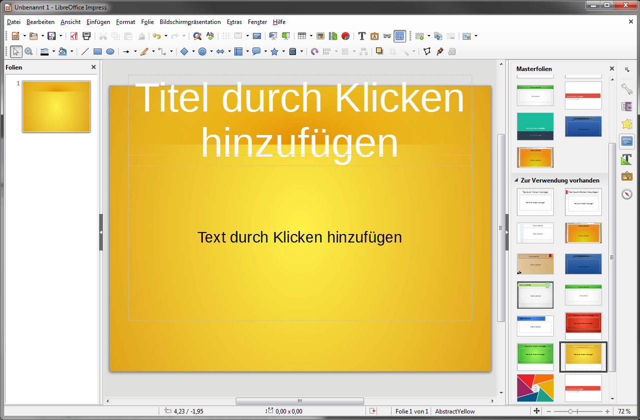Insert an image from file
This screenshot has width=640, height=420.
321,36
